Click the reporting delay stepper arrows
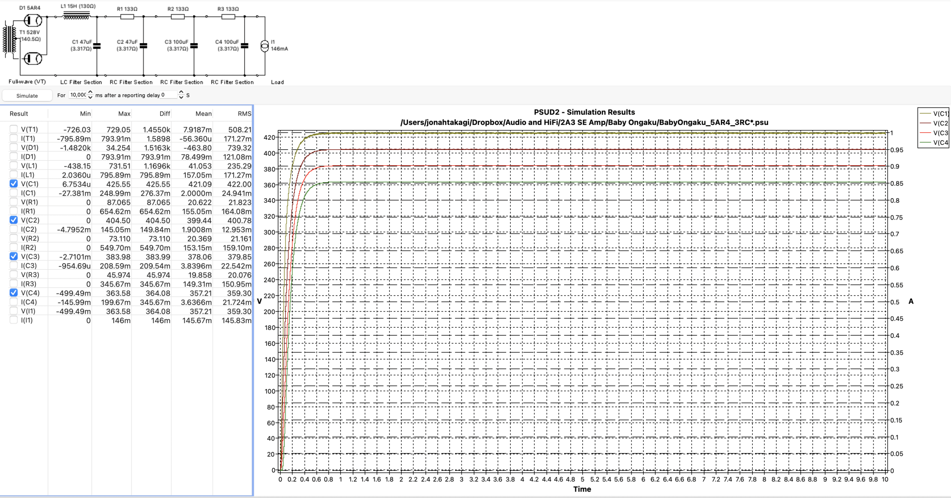This screenshot has width=951, height=498. tap(181, 95)
